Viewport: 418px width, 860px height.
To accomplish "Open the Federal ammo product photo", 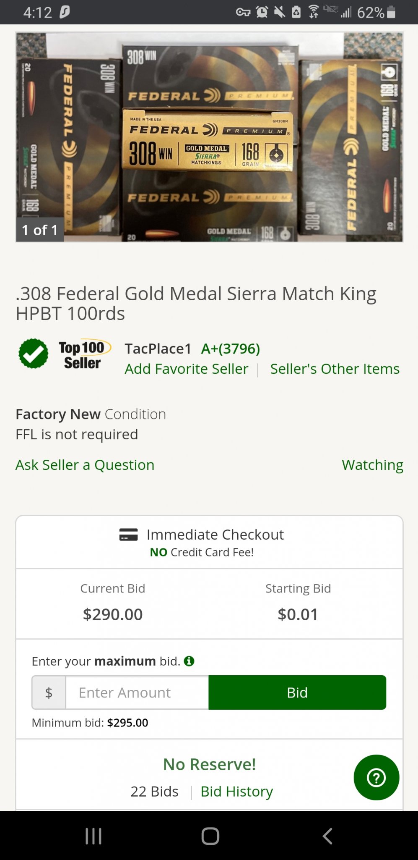I will pyautogui.click(x=209, y=137).
